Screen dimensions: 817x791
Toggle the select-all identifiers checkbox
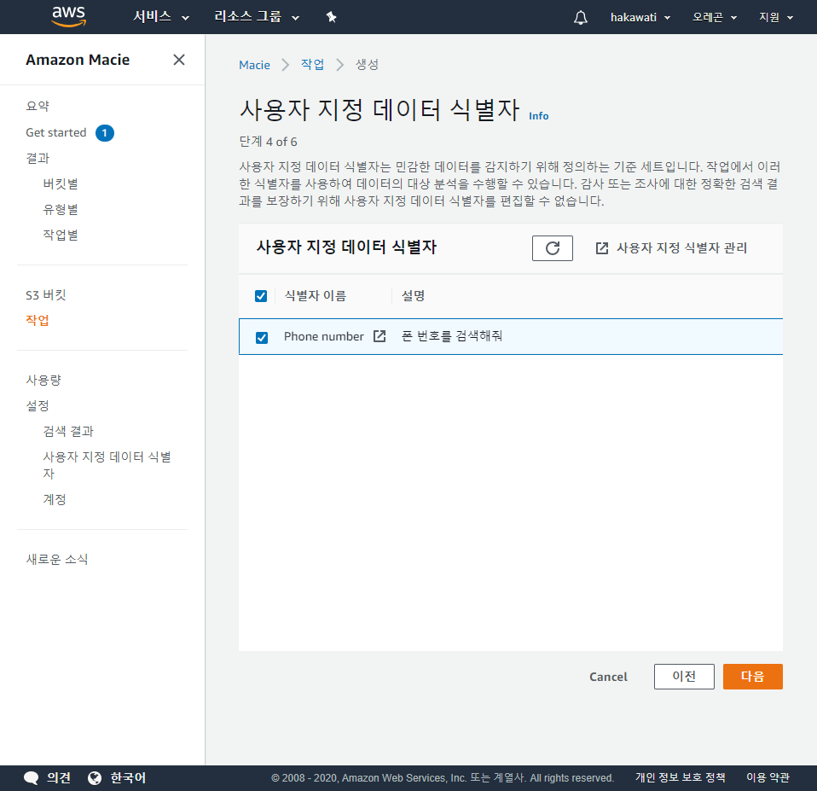coord(261,296)
